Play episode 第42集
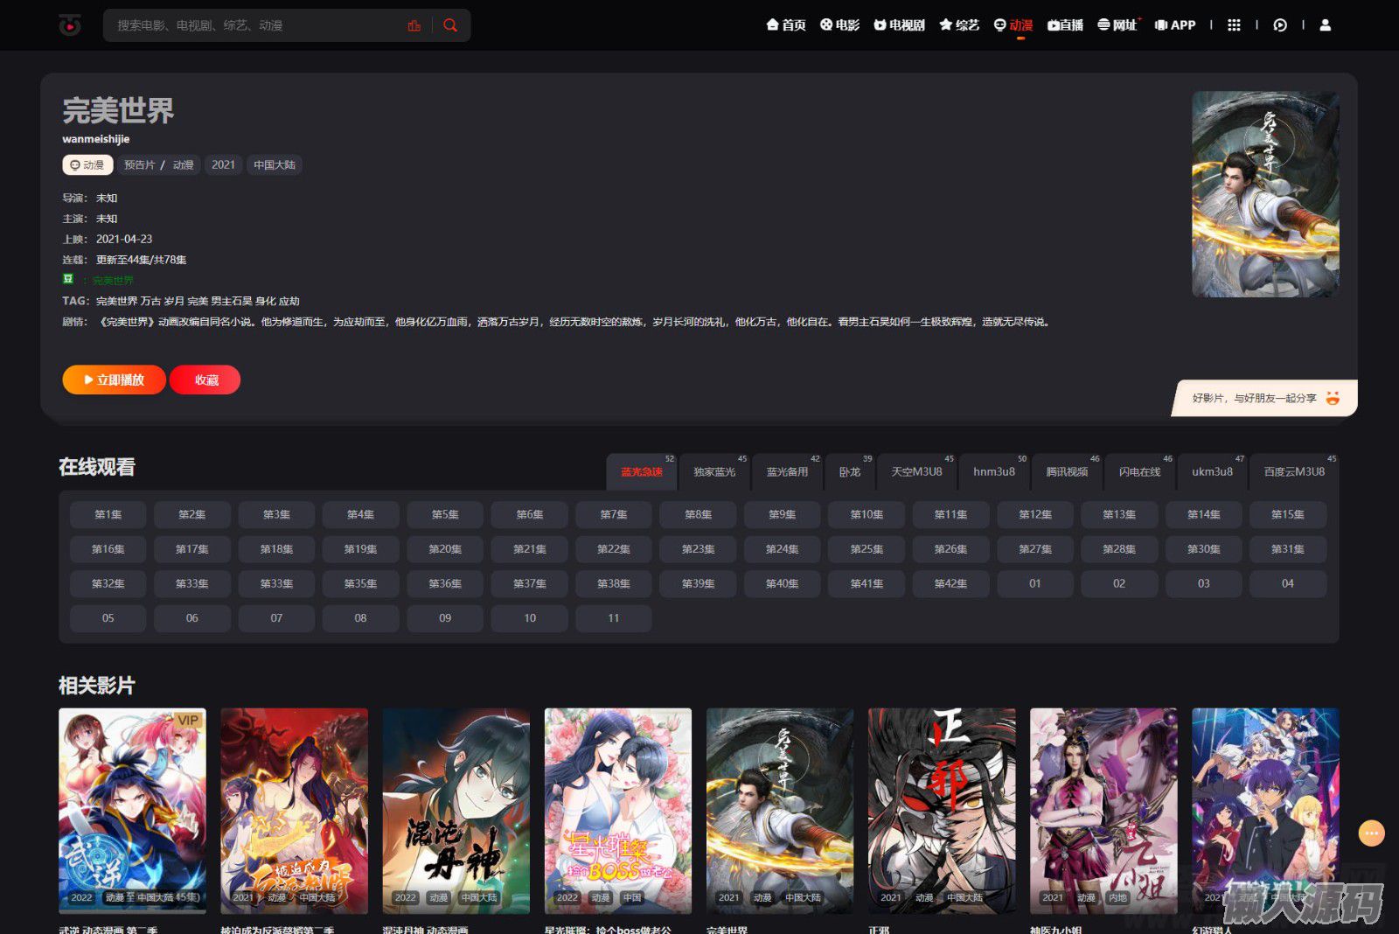Viewport: 1399px width, 934px height. [950, 583]
